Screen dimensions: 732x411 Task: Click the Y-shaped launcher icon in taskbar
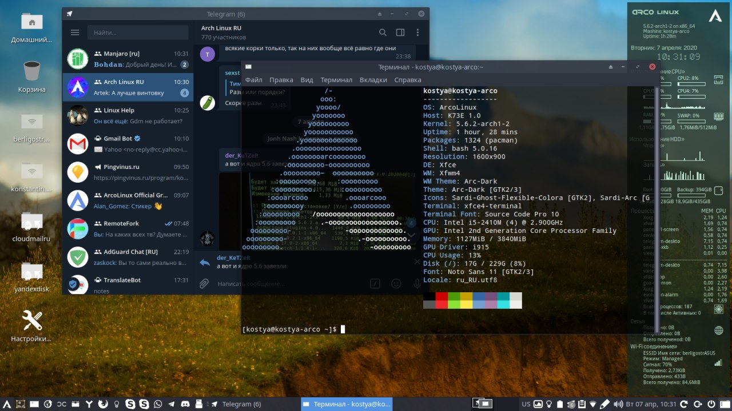point(89,404)
